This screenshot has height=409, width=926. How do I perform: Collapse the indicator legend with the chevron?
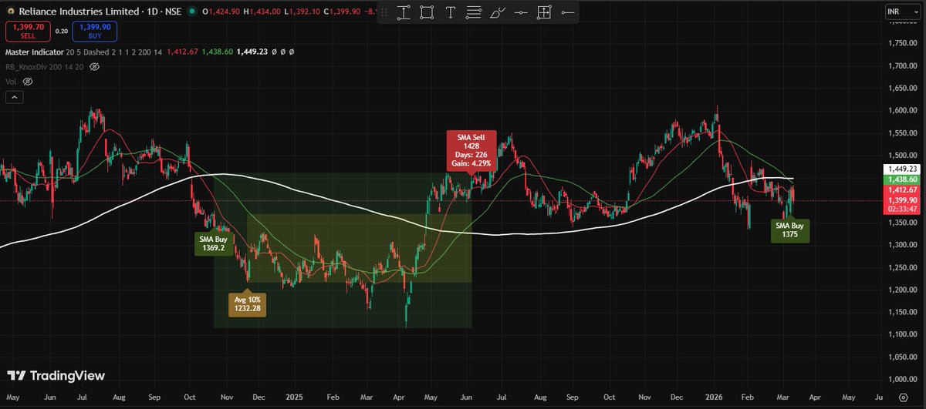point(15,97)
